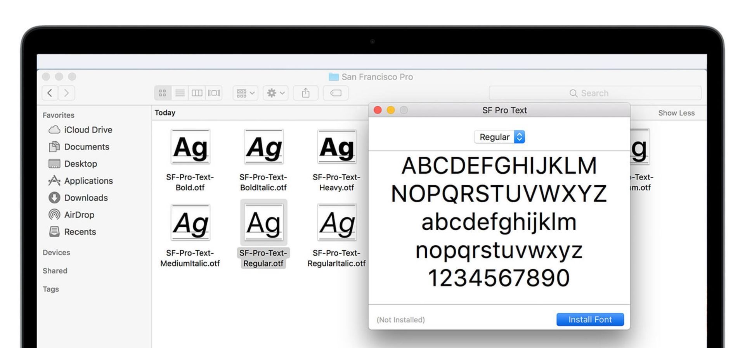Switch to icon view

point(163,93)
